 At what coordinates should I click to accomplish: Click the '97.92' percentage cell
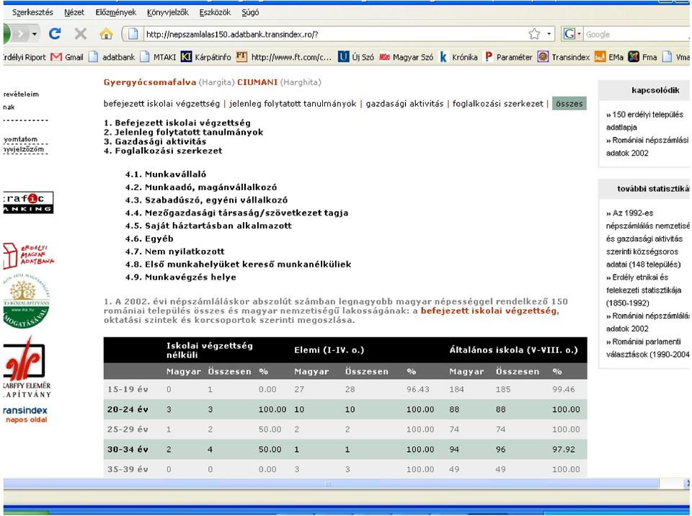pyautogui.click(x=564, y=450)
